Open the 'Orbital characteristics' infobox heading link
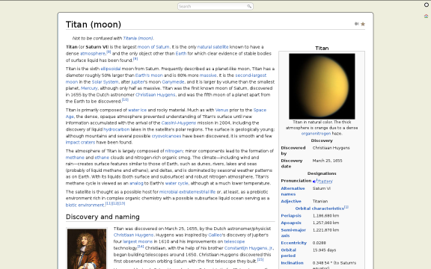The width and height of the screenshot is (431, 269). [x=320, y=208]
